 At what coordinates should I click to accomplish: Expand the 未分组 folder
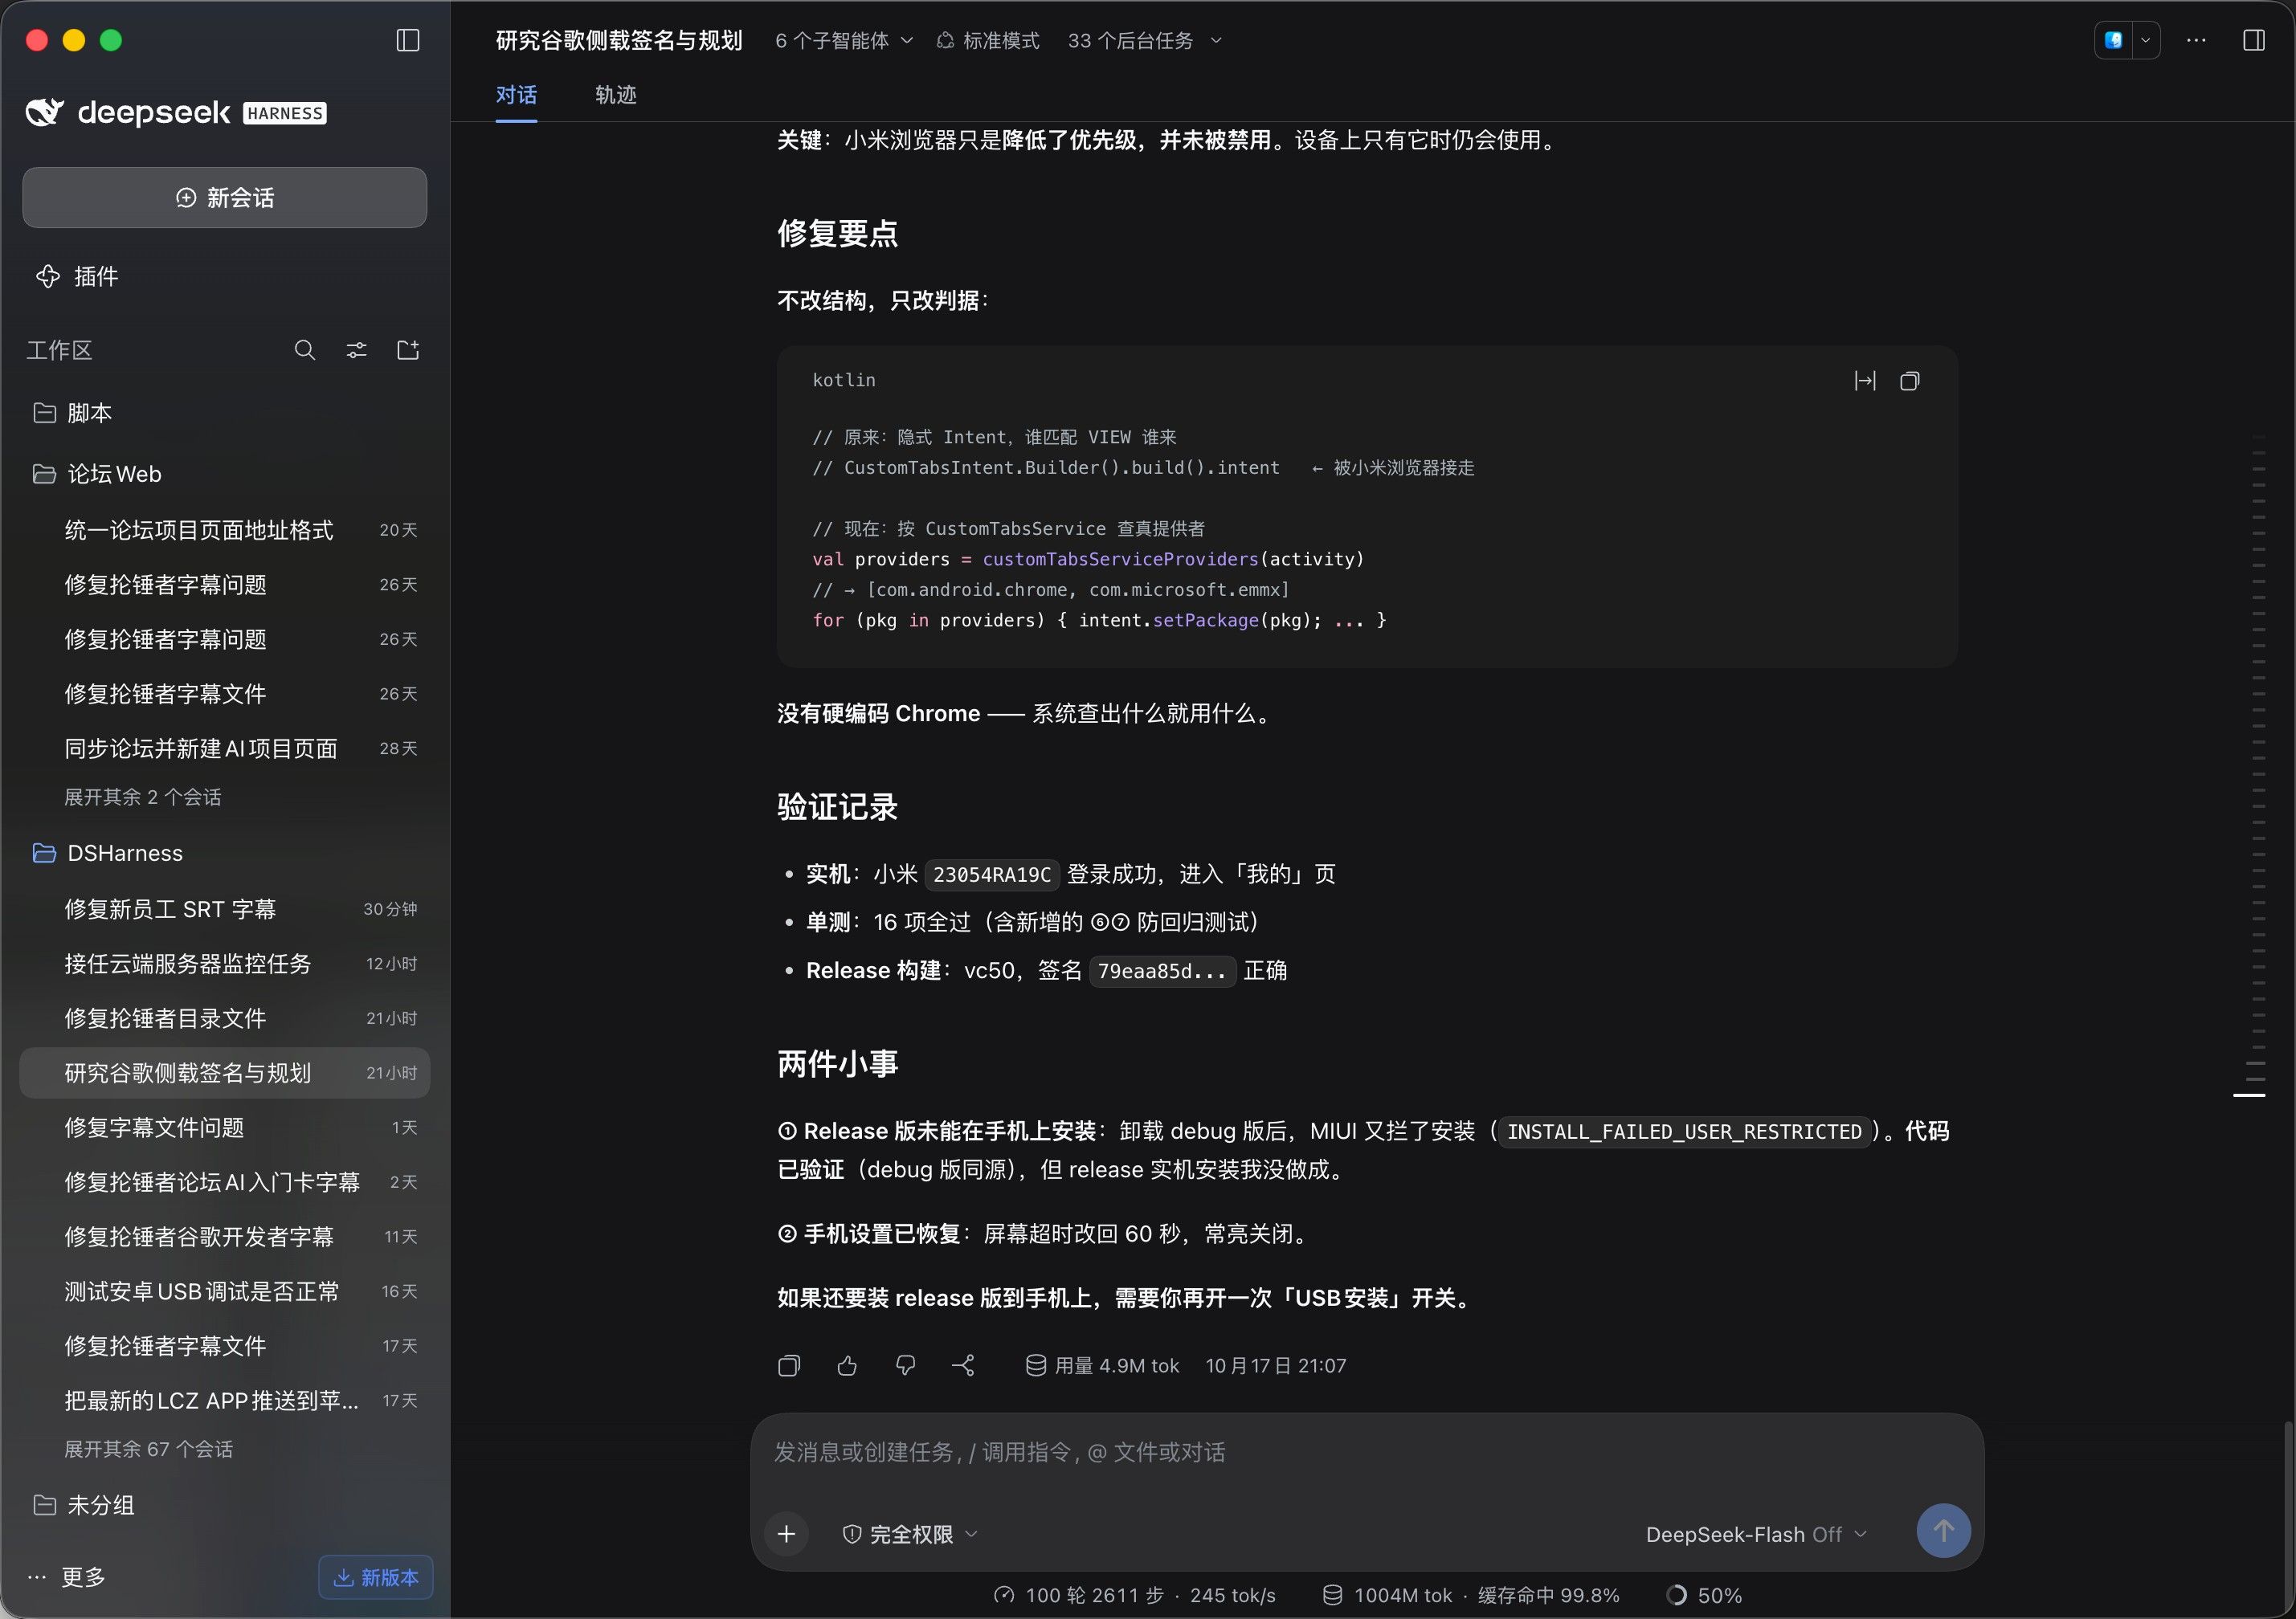point(225,1504)
